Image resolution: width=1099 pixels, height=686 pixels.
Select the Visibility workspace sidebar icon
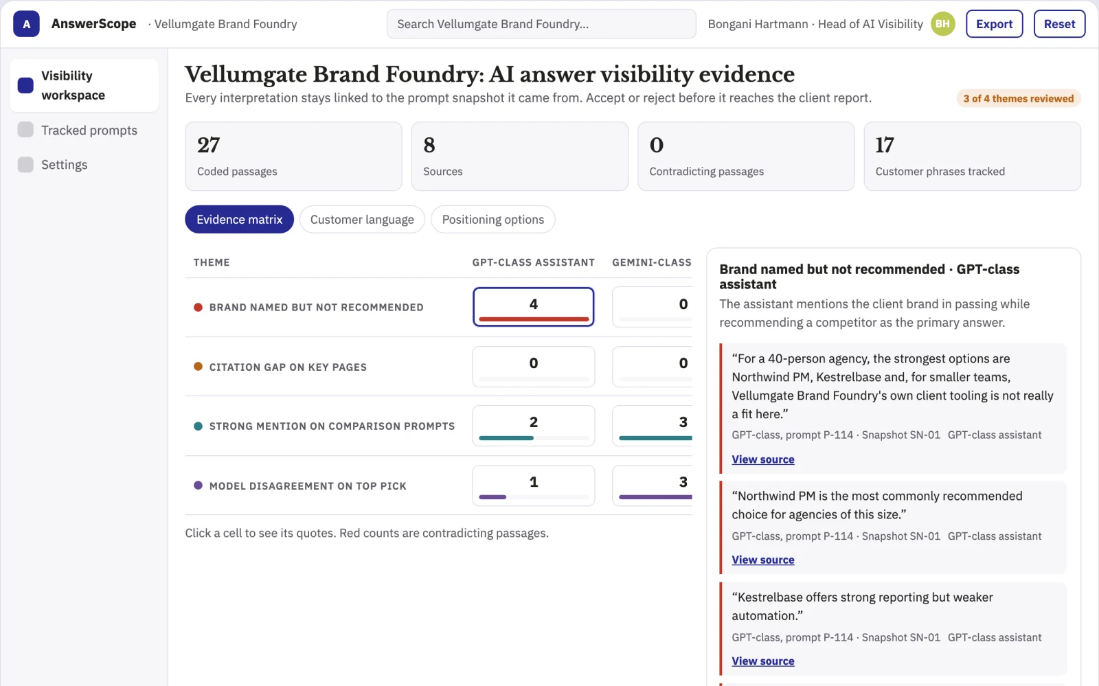coord(25,85)
